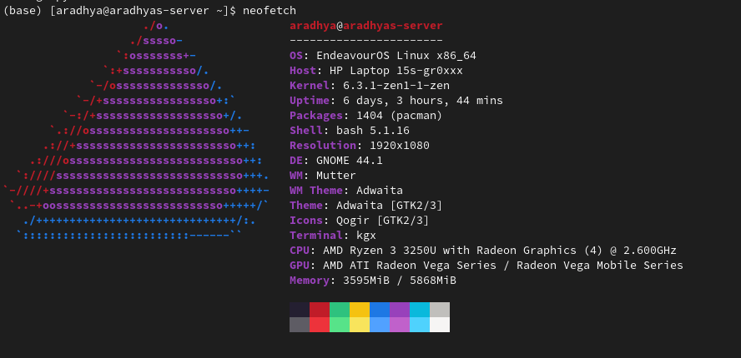This screenshot has width=741, height=358.
Task: Click the 'neofetch' command text in prompt
Action: coord(270,10)
